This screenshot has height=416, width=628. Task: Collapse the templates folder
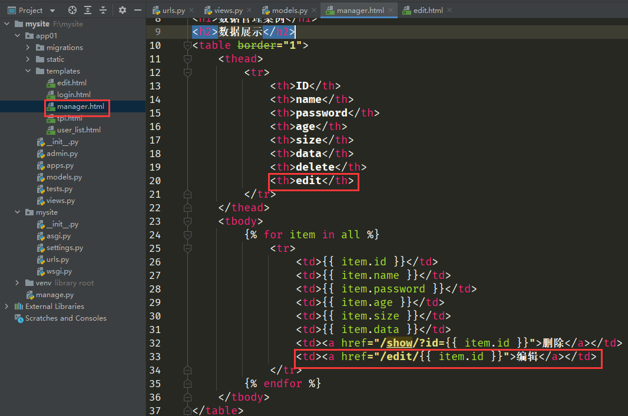28,71
